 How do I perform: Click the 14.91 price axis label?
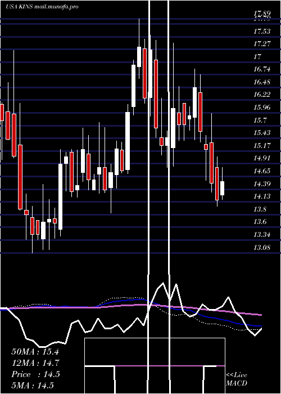[262, 158]
